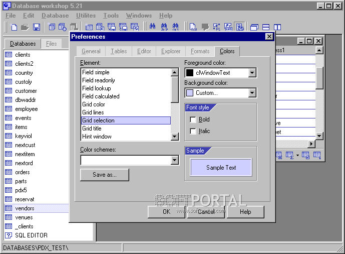The width and height of the screenshot is (345, 254).
Task: Click the table structure edit icon
Action: pyautogui.click(x=100, y=27)
